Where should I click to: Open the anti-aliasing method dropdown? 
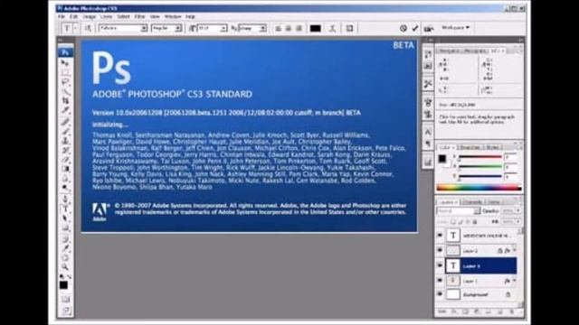tap(262, 28)
